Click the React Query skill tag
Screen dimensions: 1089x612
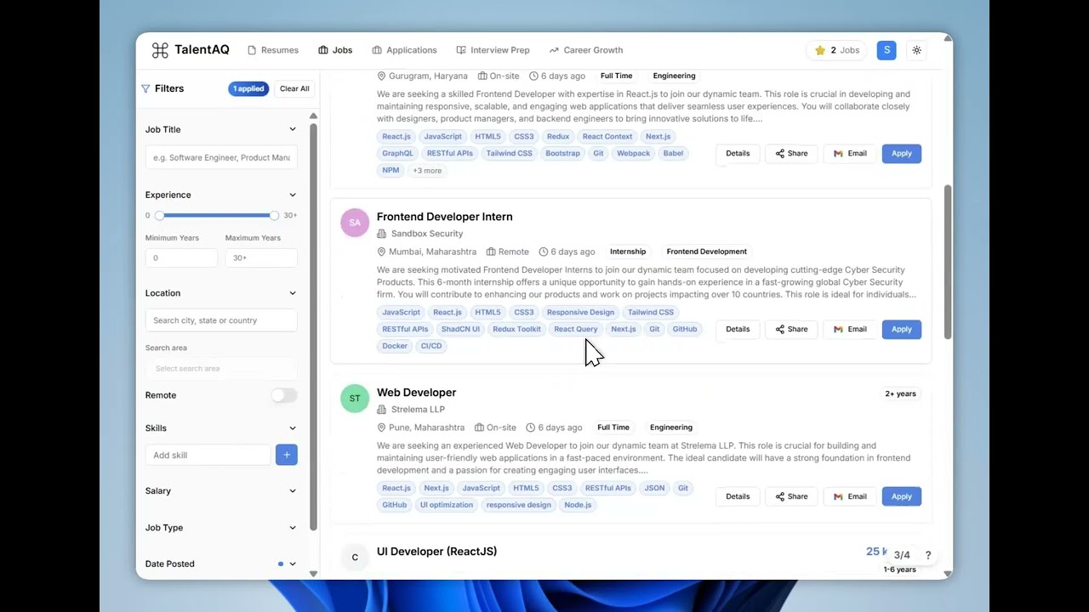[576, 329]
